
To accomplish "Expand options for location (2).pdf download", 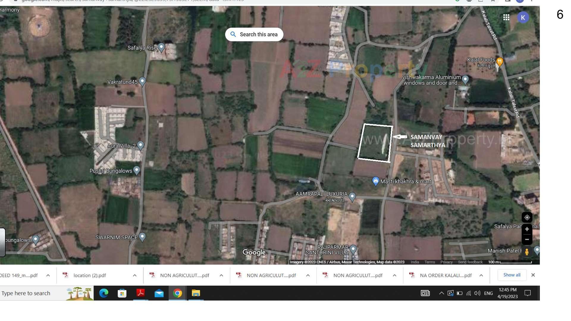I will click(x=135, y=275).
